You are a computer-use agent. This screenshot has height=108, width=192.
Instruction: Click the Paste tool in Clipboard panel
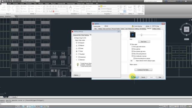pos(139,8)
